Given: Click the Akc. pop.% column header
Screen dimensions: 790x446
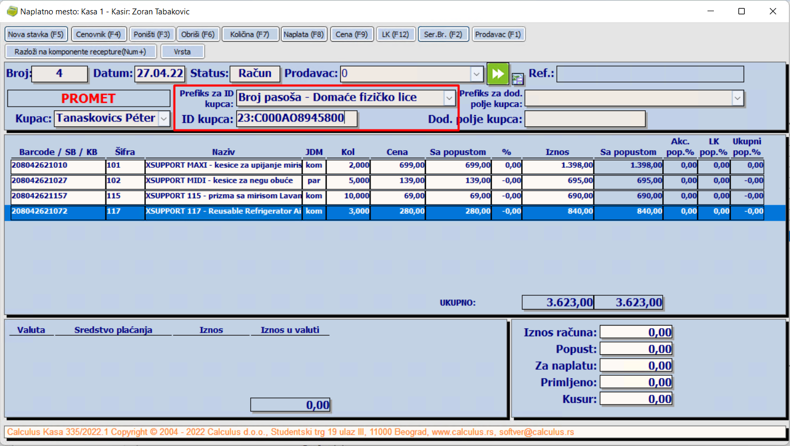Looking at the screenshot, I should [x=680, y=147].
